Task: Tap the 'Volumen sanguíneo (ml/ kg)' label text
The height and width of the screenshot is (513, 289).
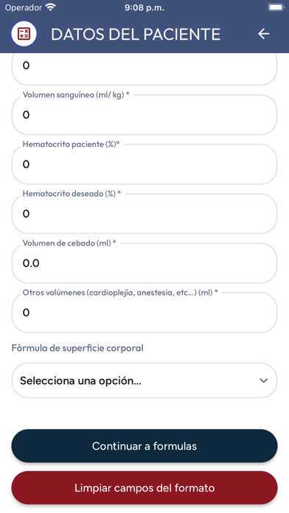Action: pyautogui.click(x=76, y=95)
